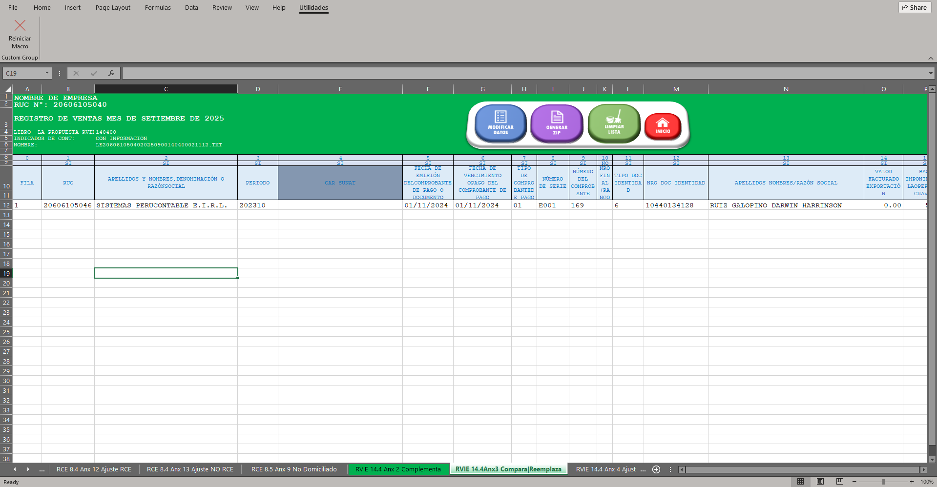This screenshot has width=937, height=487.
Task: Click the zoom slider handle
Action: (x=883, y=482)
